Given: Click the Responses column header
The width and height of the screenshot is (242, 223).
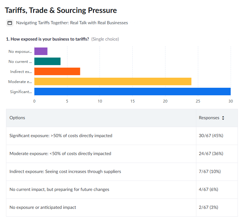Looking at the screenshot, I should [x=209, y=118].
